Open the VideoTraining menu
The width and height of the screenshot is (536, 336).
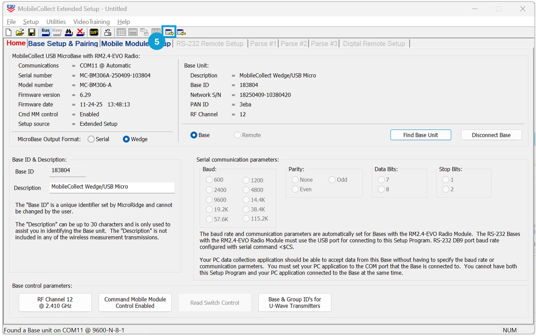tap(91, 22)
